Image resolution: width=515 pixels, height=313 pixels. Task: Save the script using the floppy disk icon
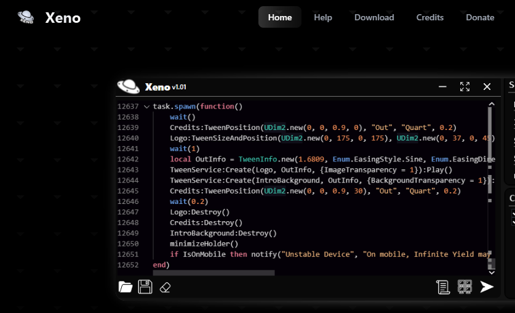coord(145,287)
